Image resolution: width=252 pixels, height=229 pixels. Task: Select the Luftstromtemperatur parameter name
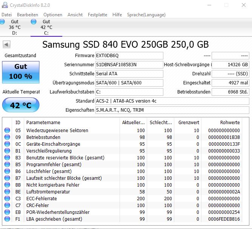pyautogui.click(x=48, y=192)
